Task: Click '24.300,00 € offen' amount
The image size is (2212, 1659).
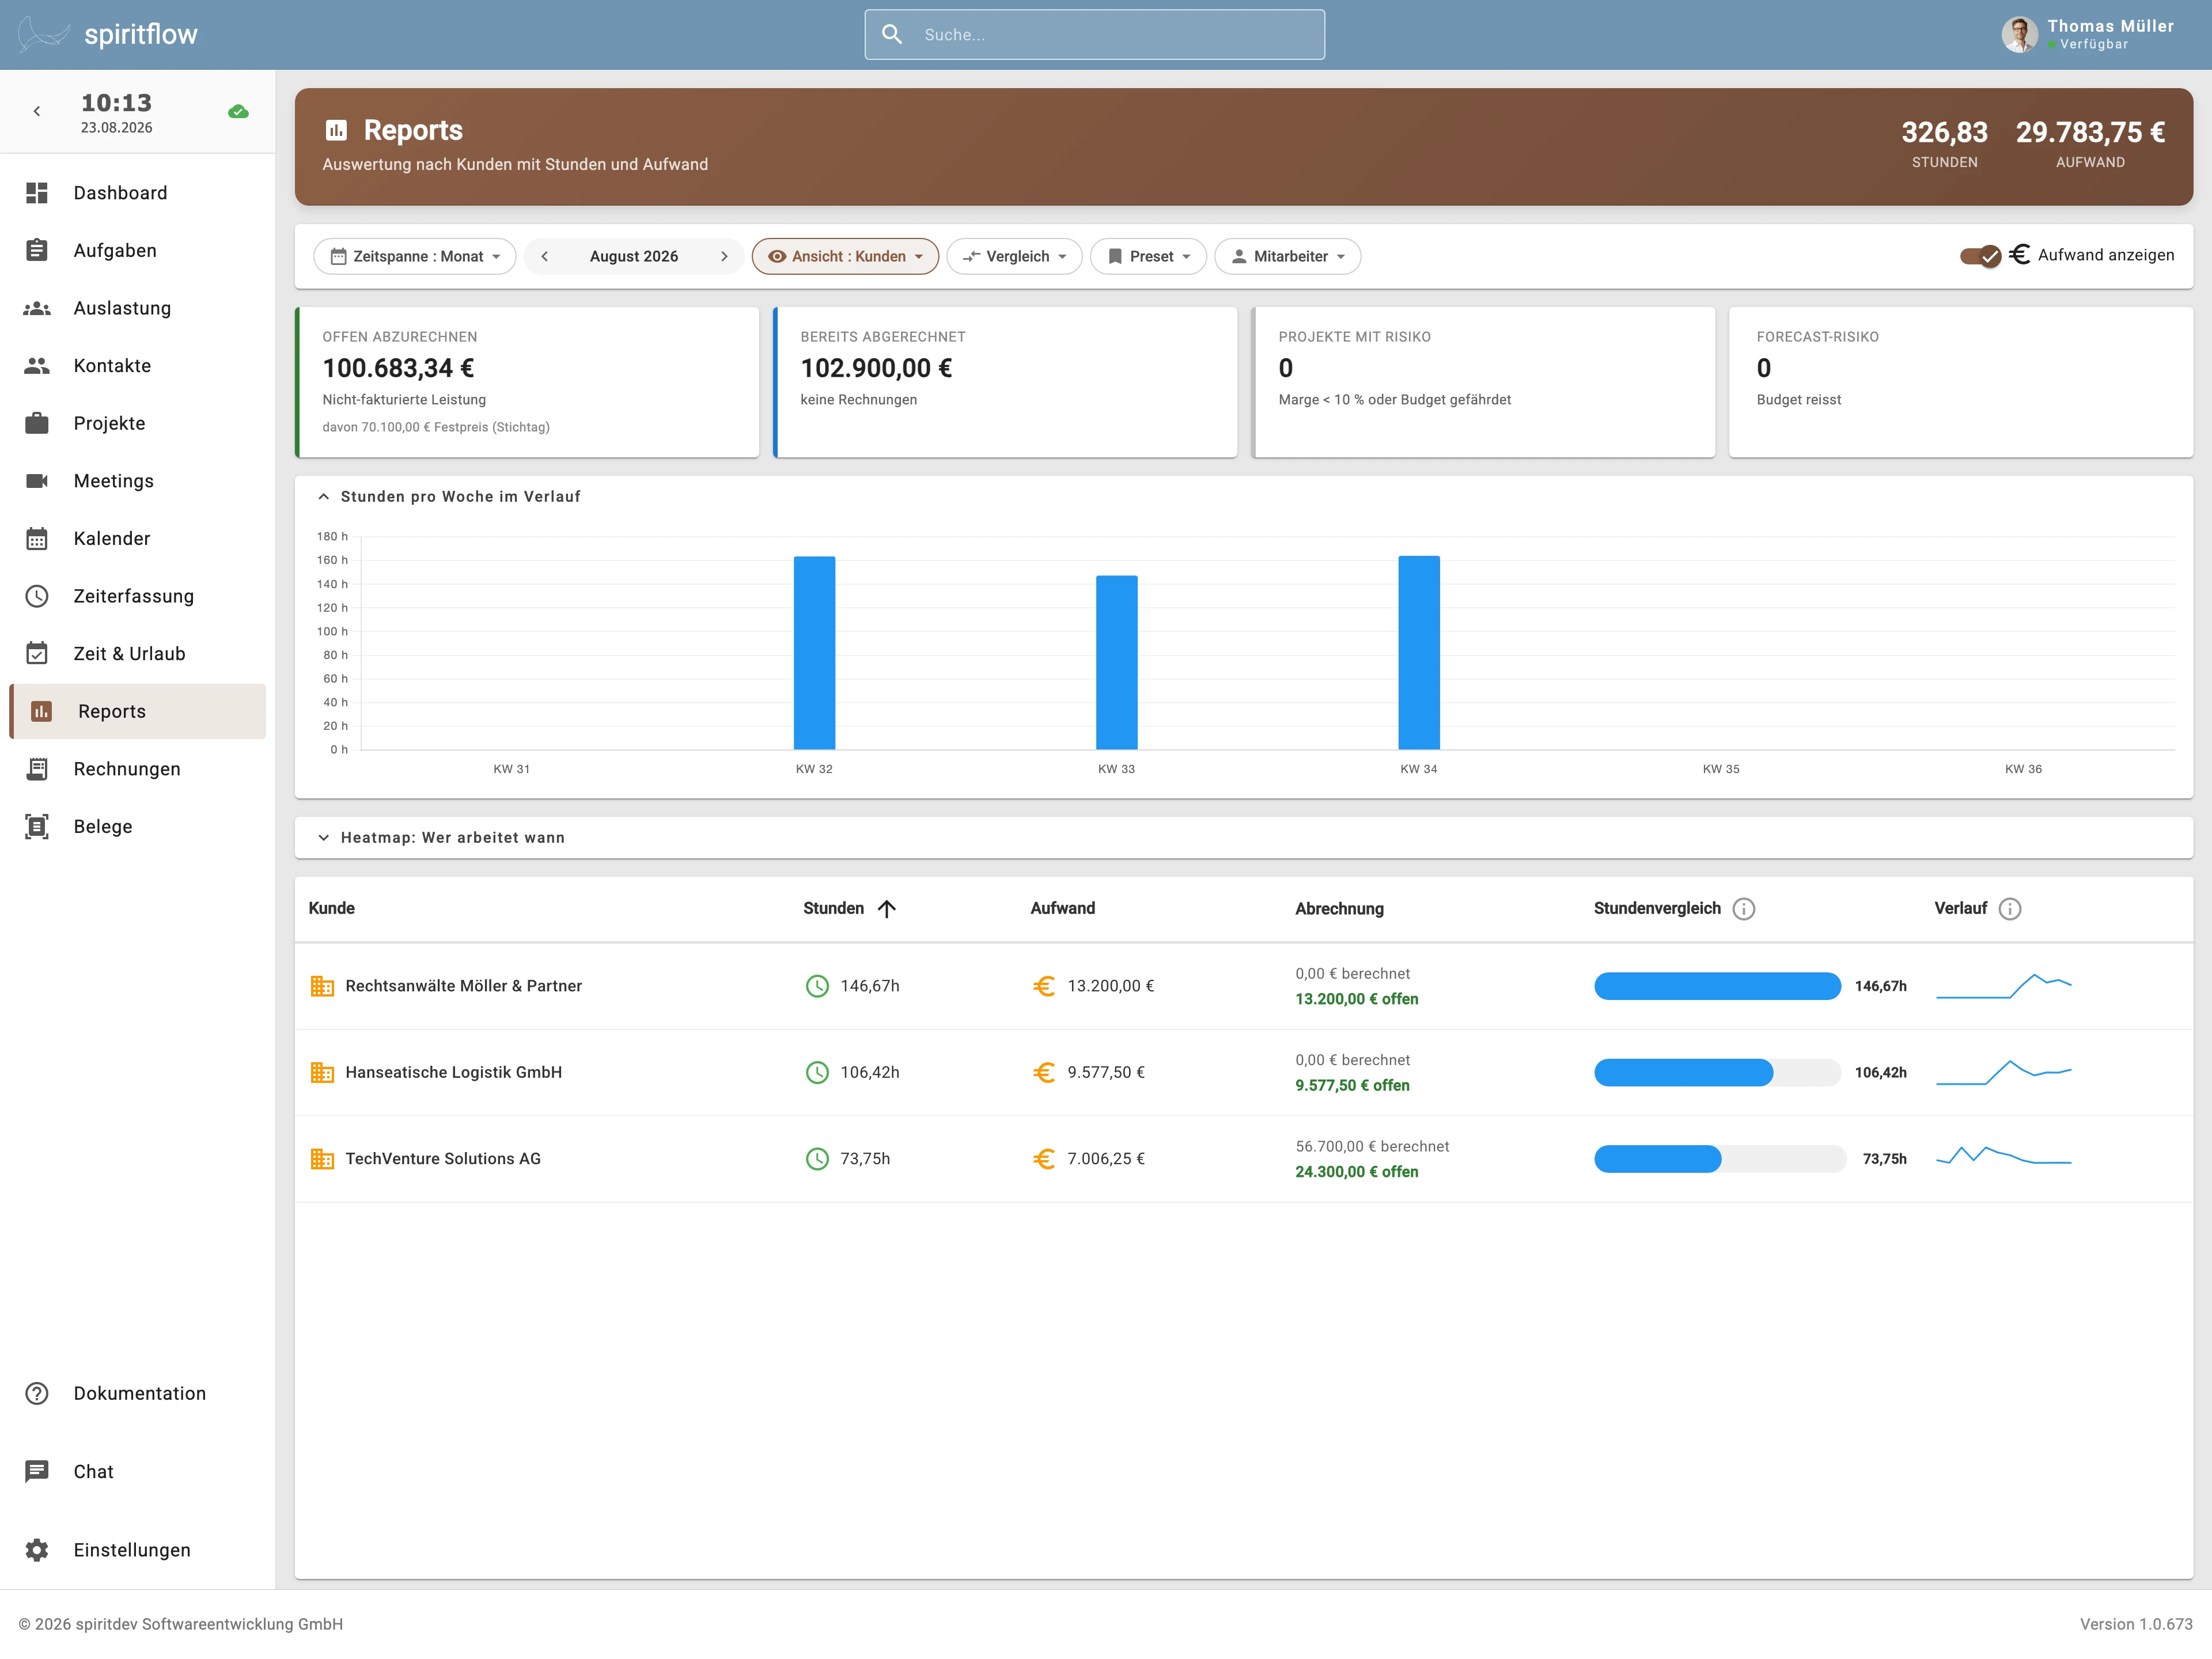Action: coord(1357,1172)
